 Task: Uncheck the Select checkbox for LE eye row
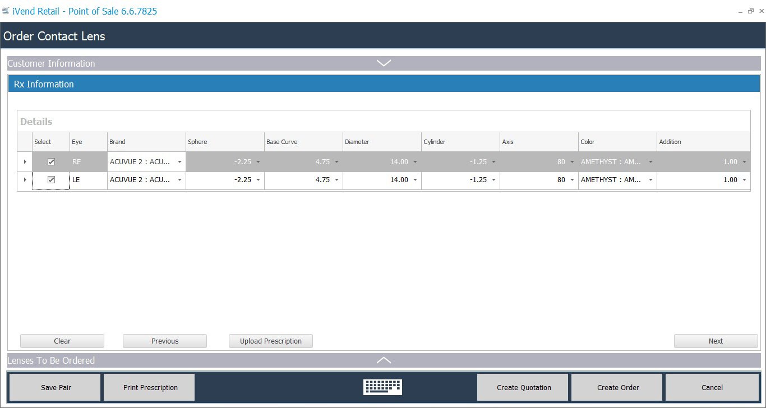[x=51, y=180]
